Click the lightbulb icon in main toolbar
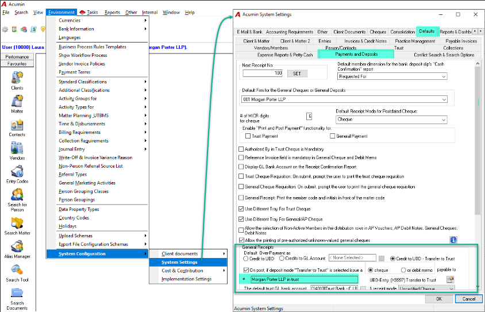485x312 pixels. 43,29
